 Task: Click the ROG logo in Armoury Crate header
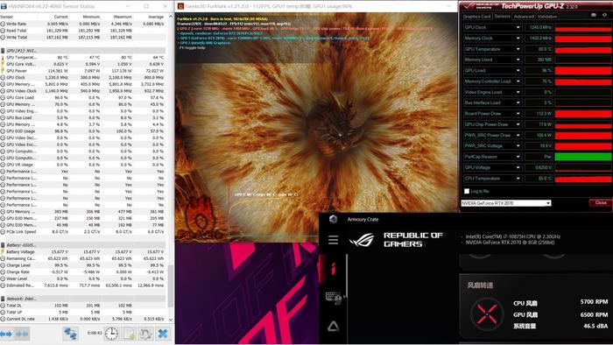362,240
